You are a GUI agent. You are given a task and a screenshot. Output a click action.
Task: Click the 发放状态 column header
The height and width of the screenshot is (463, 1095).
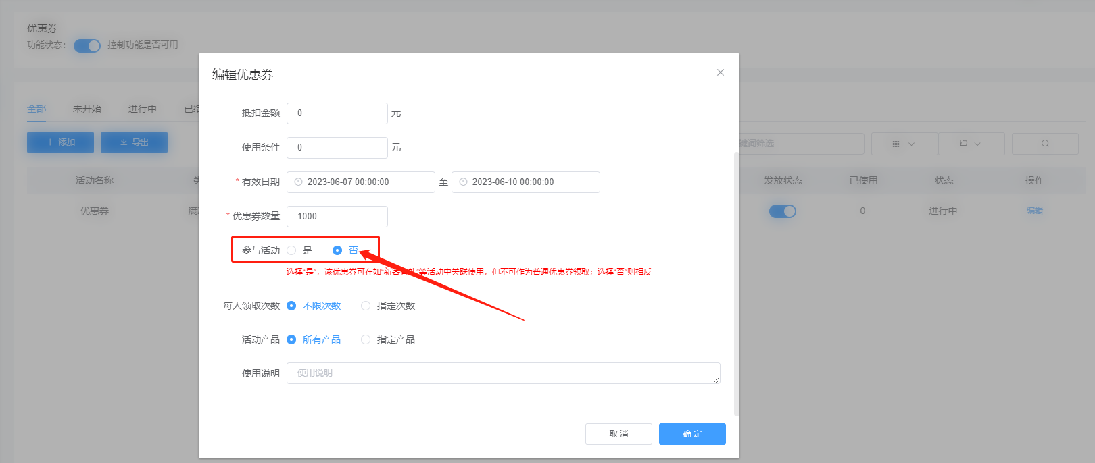[783, 180]
